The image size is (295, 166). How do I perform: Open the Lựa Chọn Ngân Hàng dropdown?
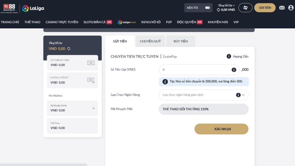(x=204, y=95)
